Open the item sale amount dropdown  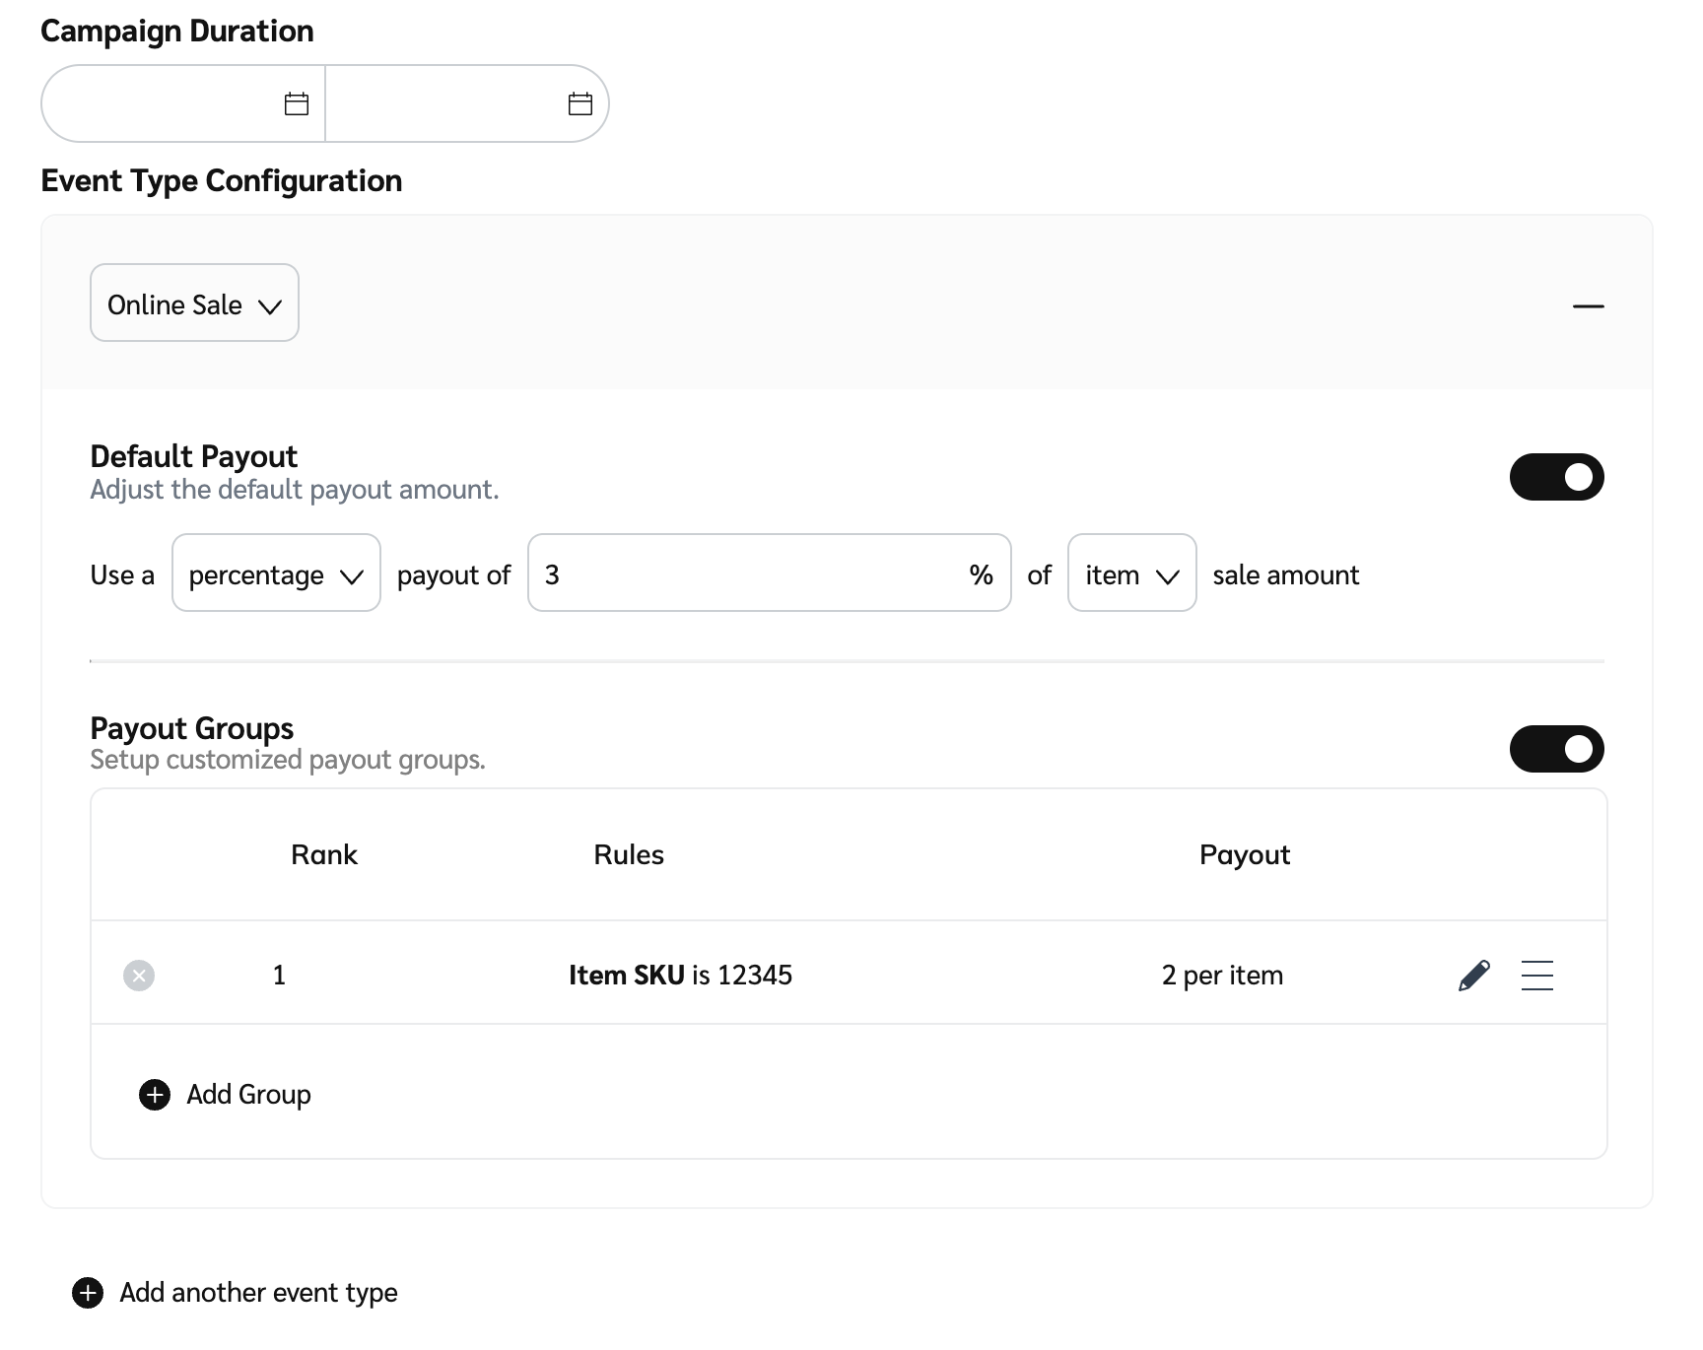click(x=1131, y=574)
